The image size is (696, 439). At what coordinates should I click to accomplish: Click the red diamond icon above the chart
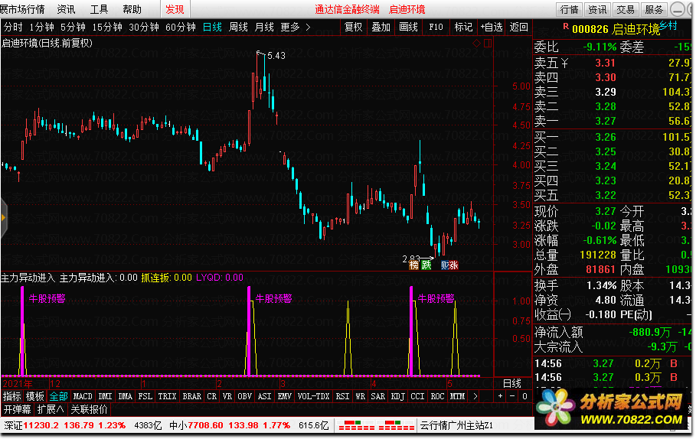pos(476,43)
